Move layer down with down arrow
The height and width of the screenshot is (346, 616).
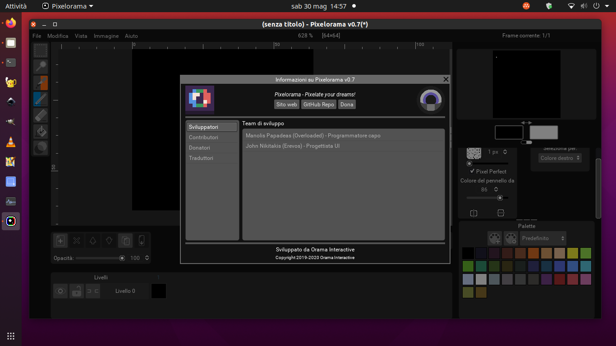(x=109, y=241)
